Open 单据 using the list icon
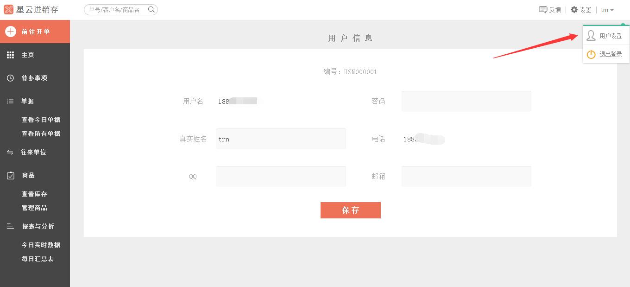630x287 pixels. click(x=10, y=101)
